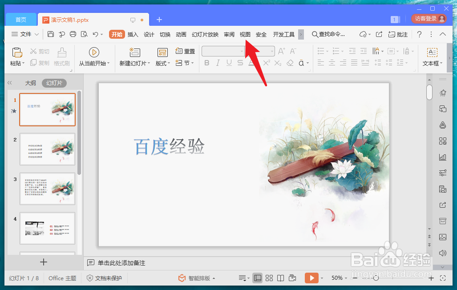This screenshot has width=457, height=290.
Task: Open the Comment (批注) tool
Action: pos(398,34)
